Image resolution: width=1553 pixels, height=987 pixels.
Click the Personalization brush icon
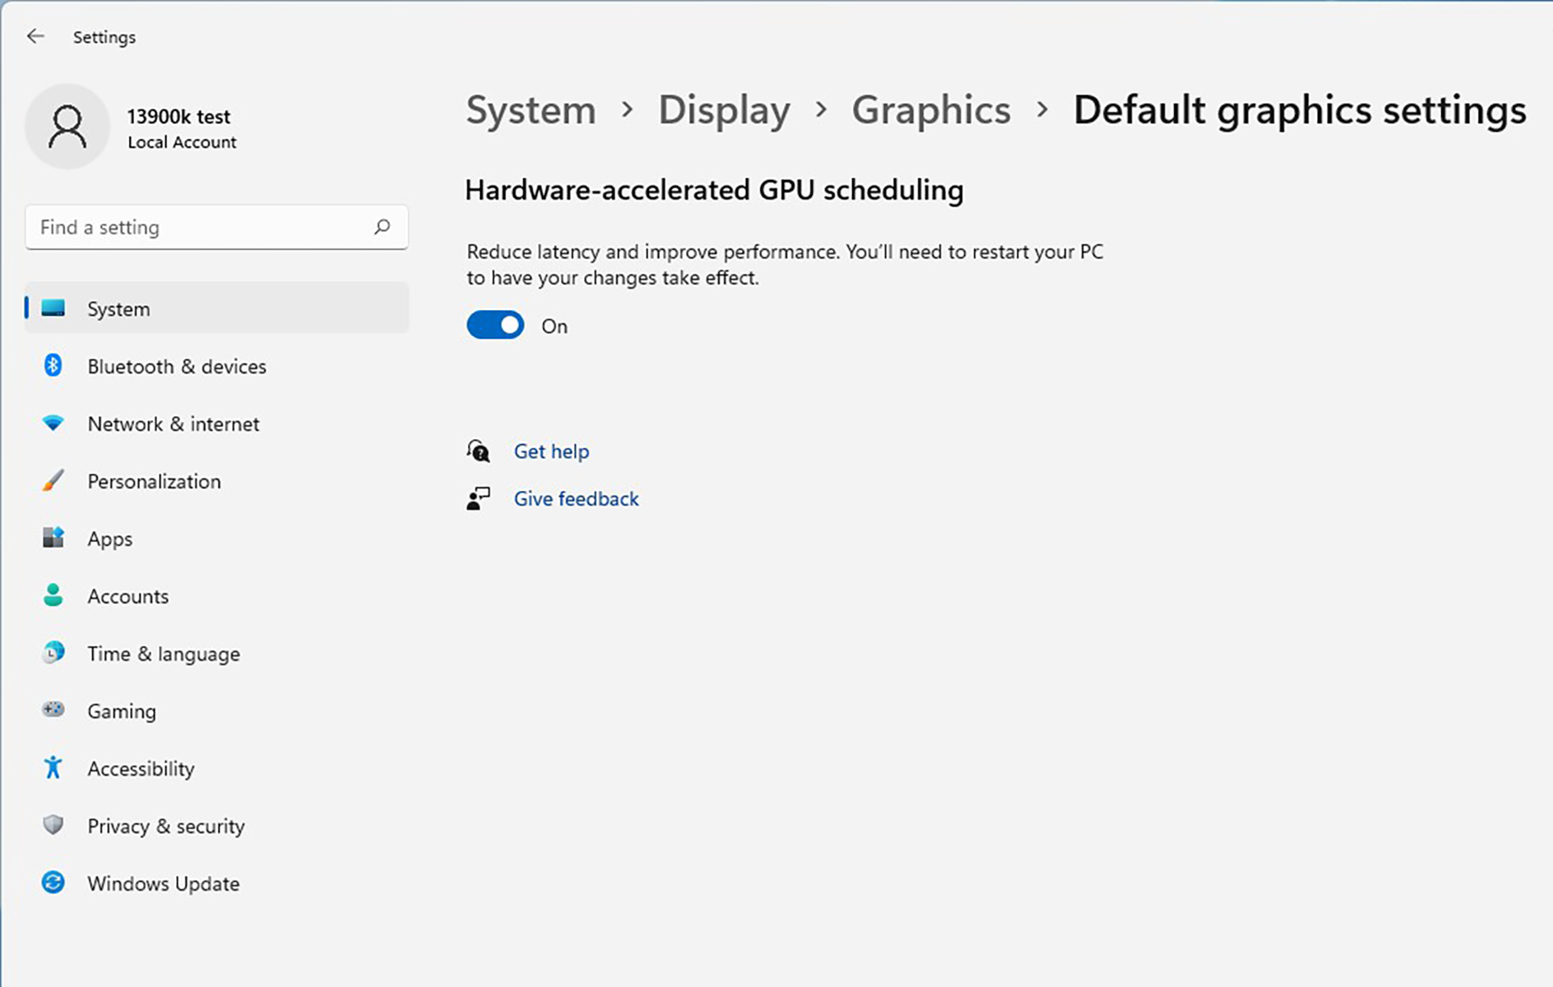click(x=53, y=481)
